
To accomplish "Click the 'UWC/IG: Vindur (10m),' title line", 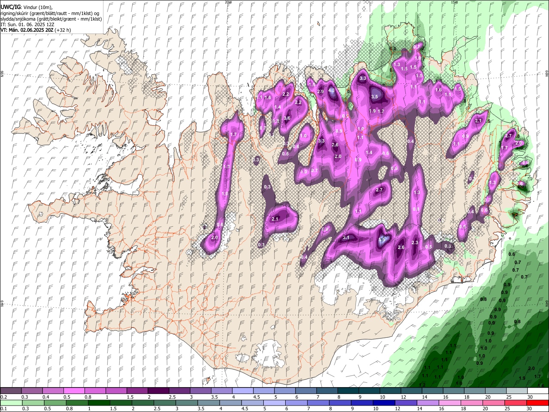I will coord(27,7).
